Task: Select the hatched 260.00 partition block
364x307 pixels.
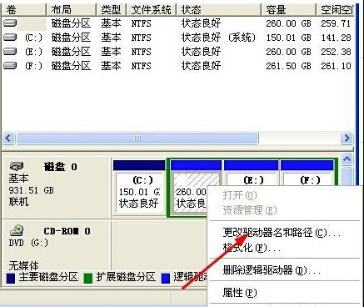Action: click(190, 192)
